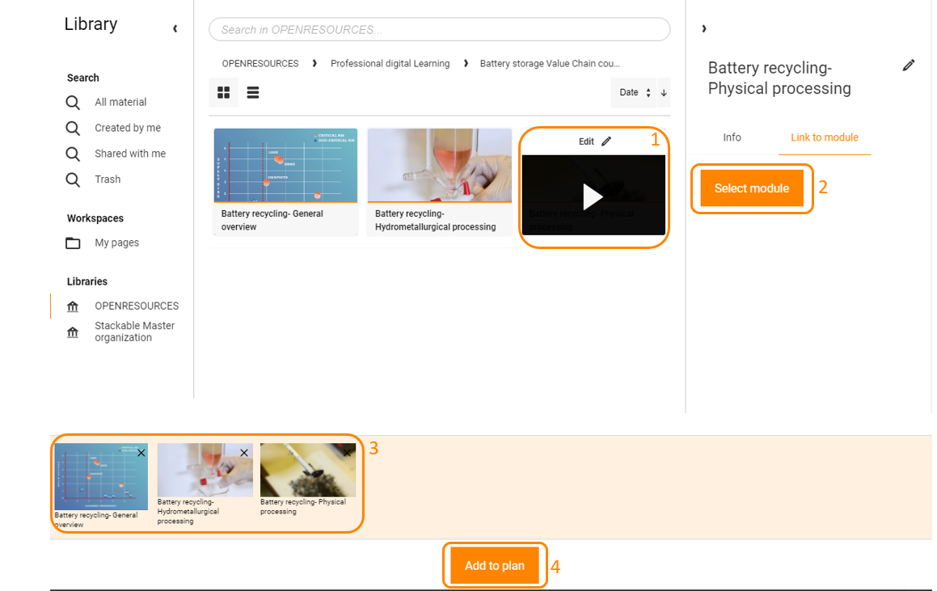
Task: Click the Select module button
Action: click(752, 188)
